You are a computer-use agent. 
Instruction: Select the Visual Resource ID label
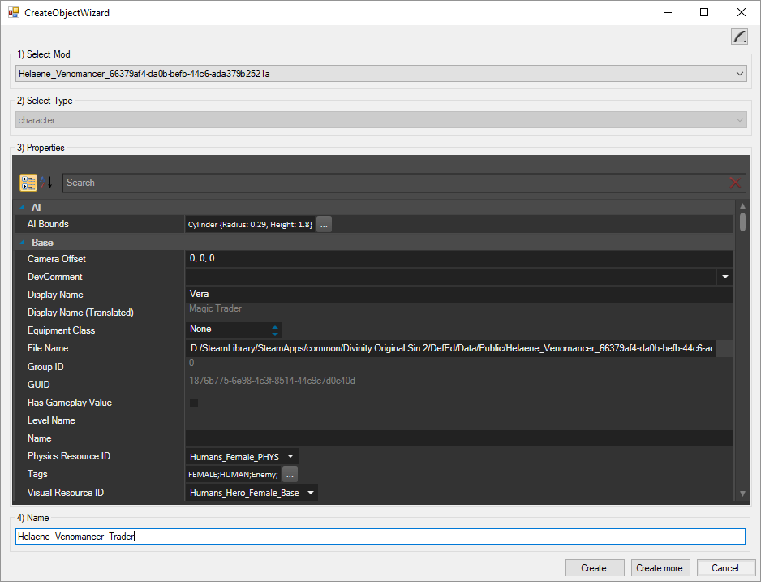click(x=66, y=493)
